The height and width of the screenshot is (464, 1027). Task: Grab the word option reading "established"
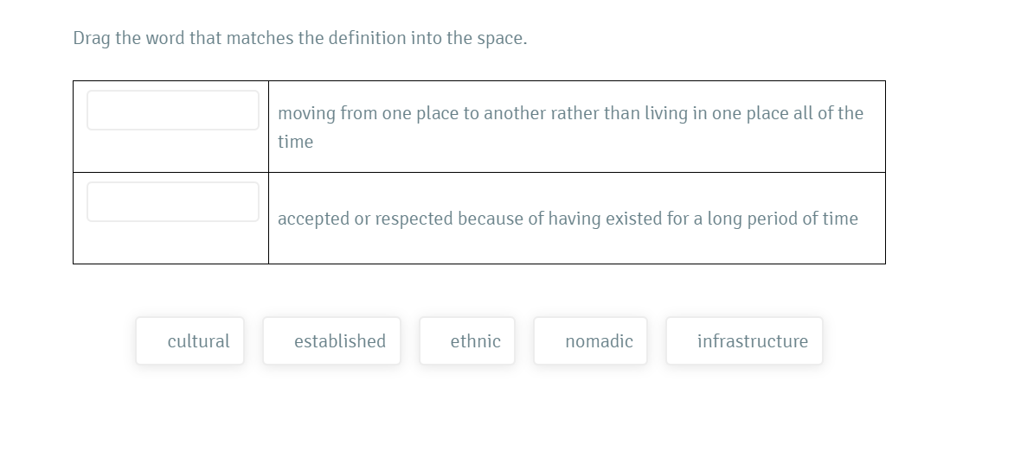tap(331, 341)
